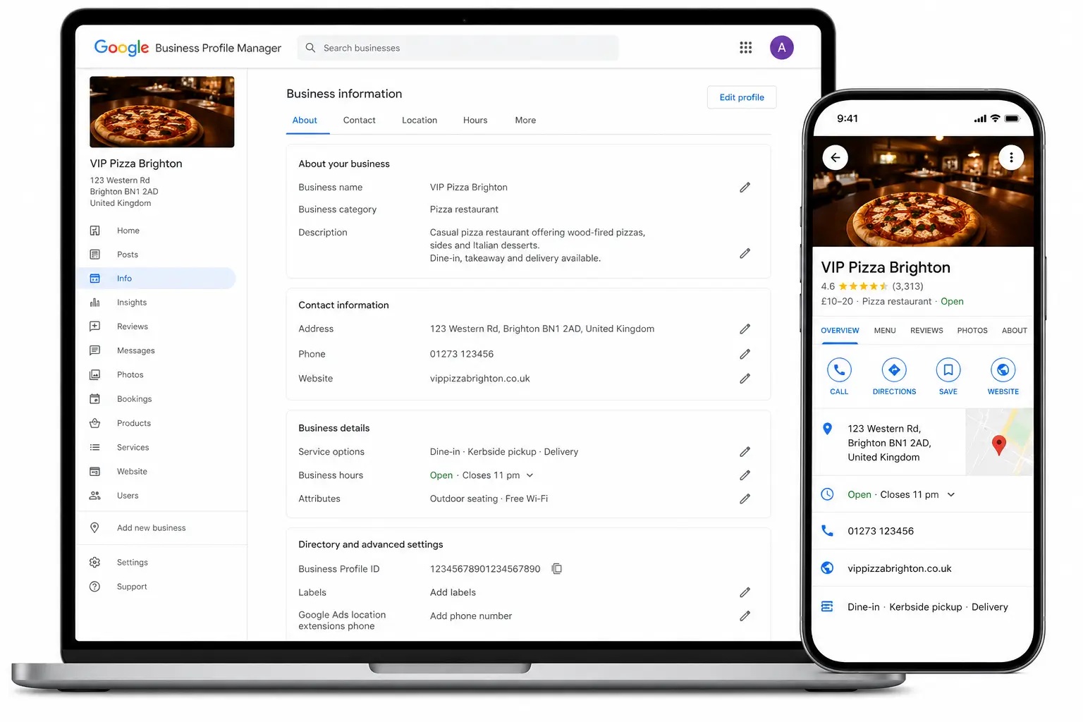The image size is (1083, 722).
Task: Open the Google apps grid icon
Action: tap(745, 47)
